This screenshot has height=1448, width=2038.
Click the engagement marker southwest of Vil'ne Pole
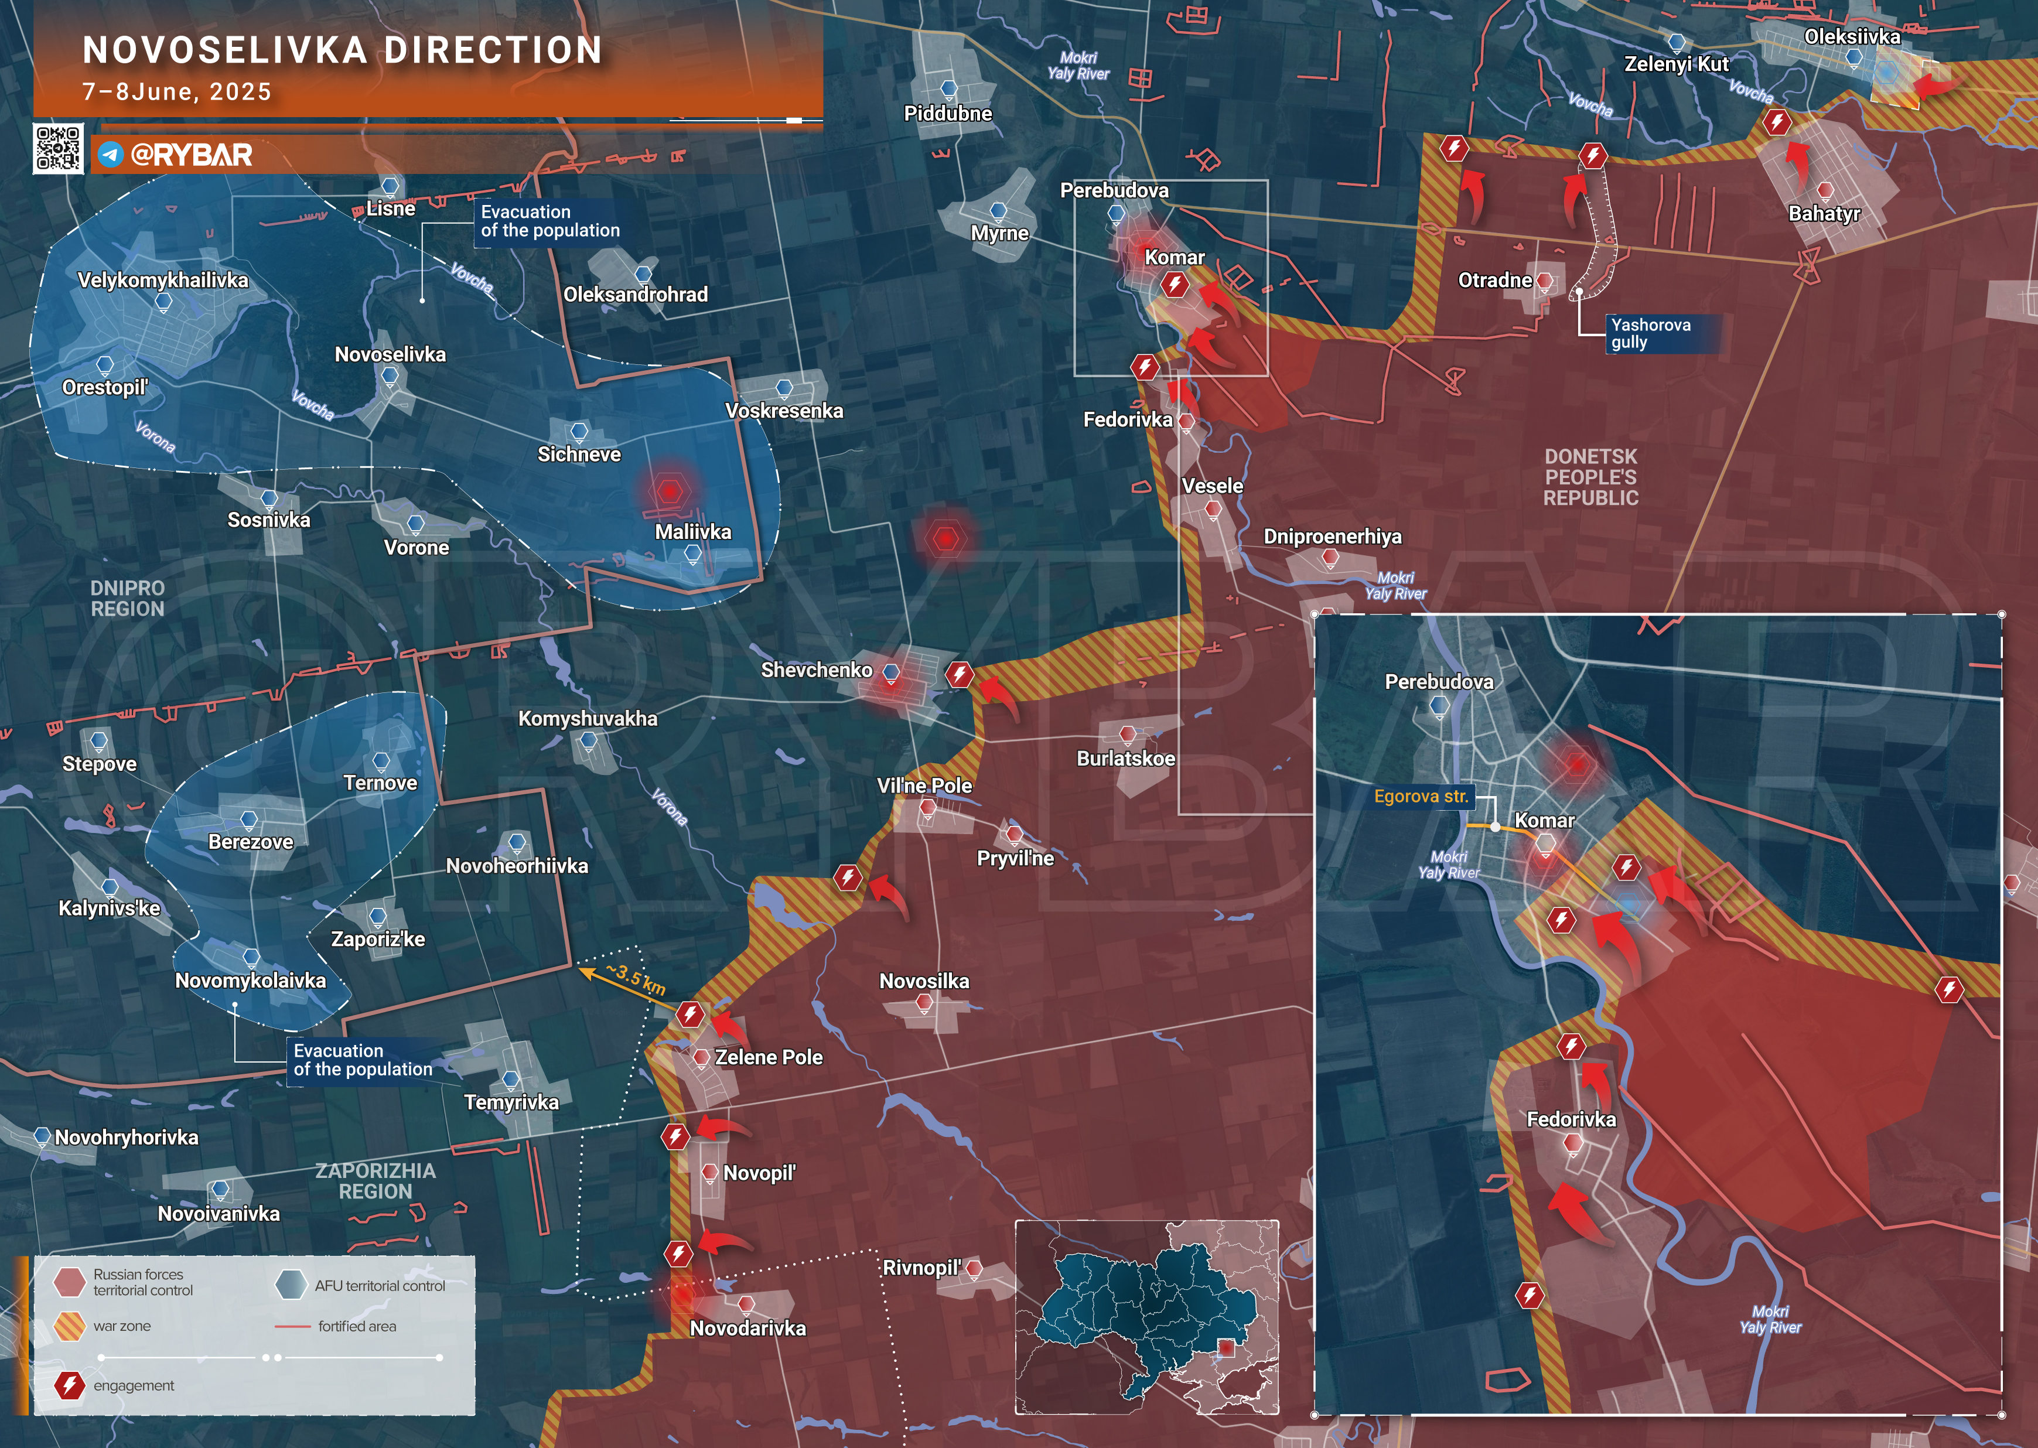(x=848, y=877)
